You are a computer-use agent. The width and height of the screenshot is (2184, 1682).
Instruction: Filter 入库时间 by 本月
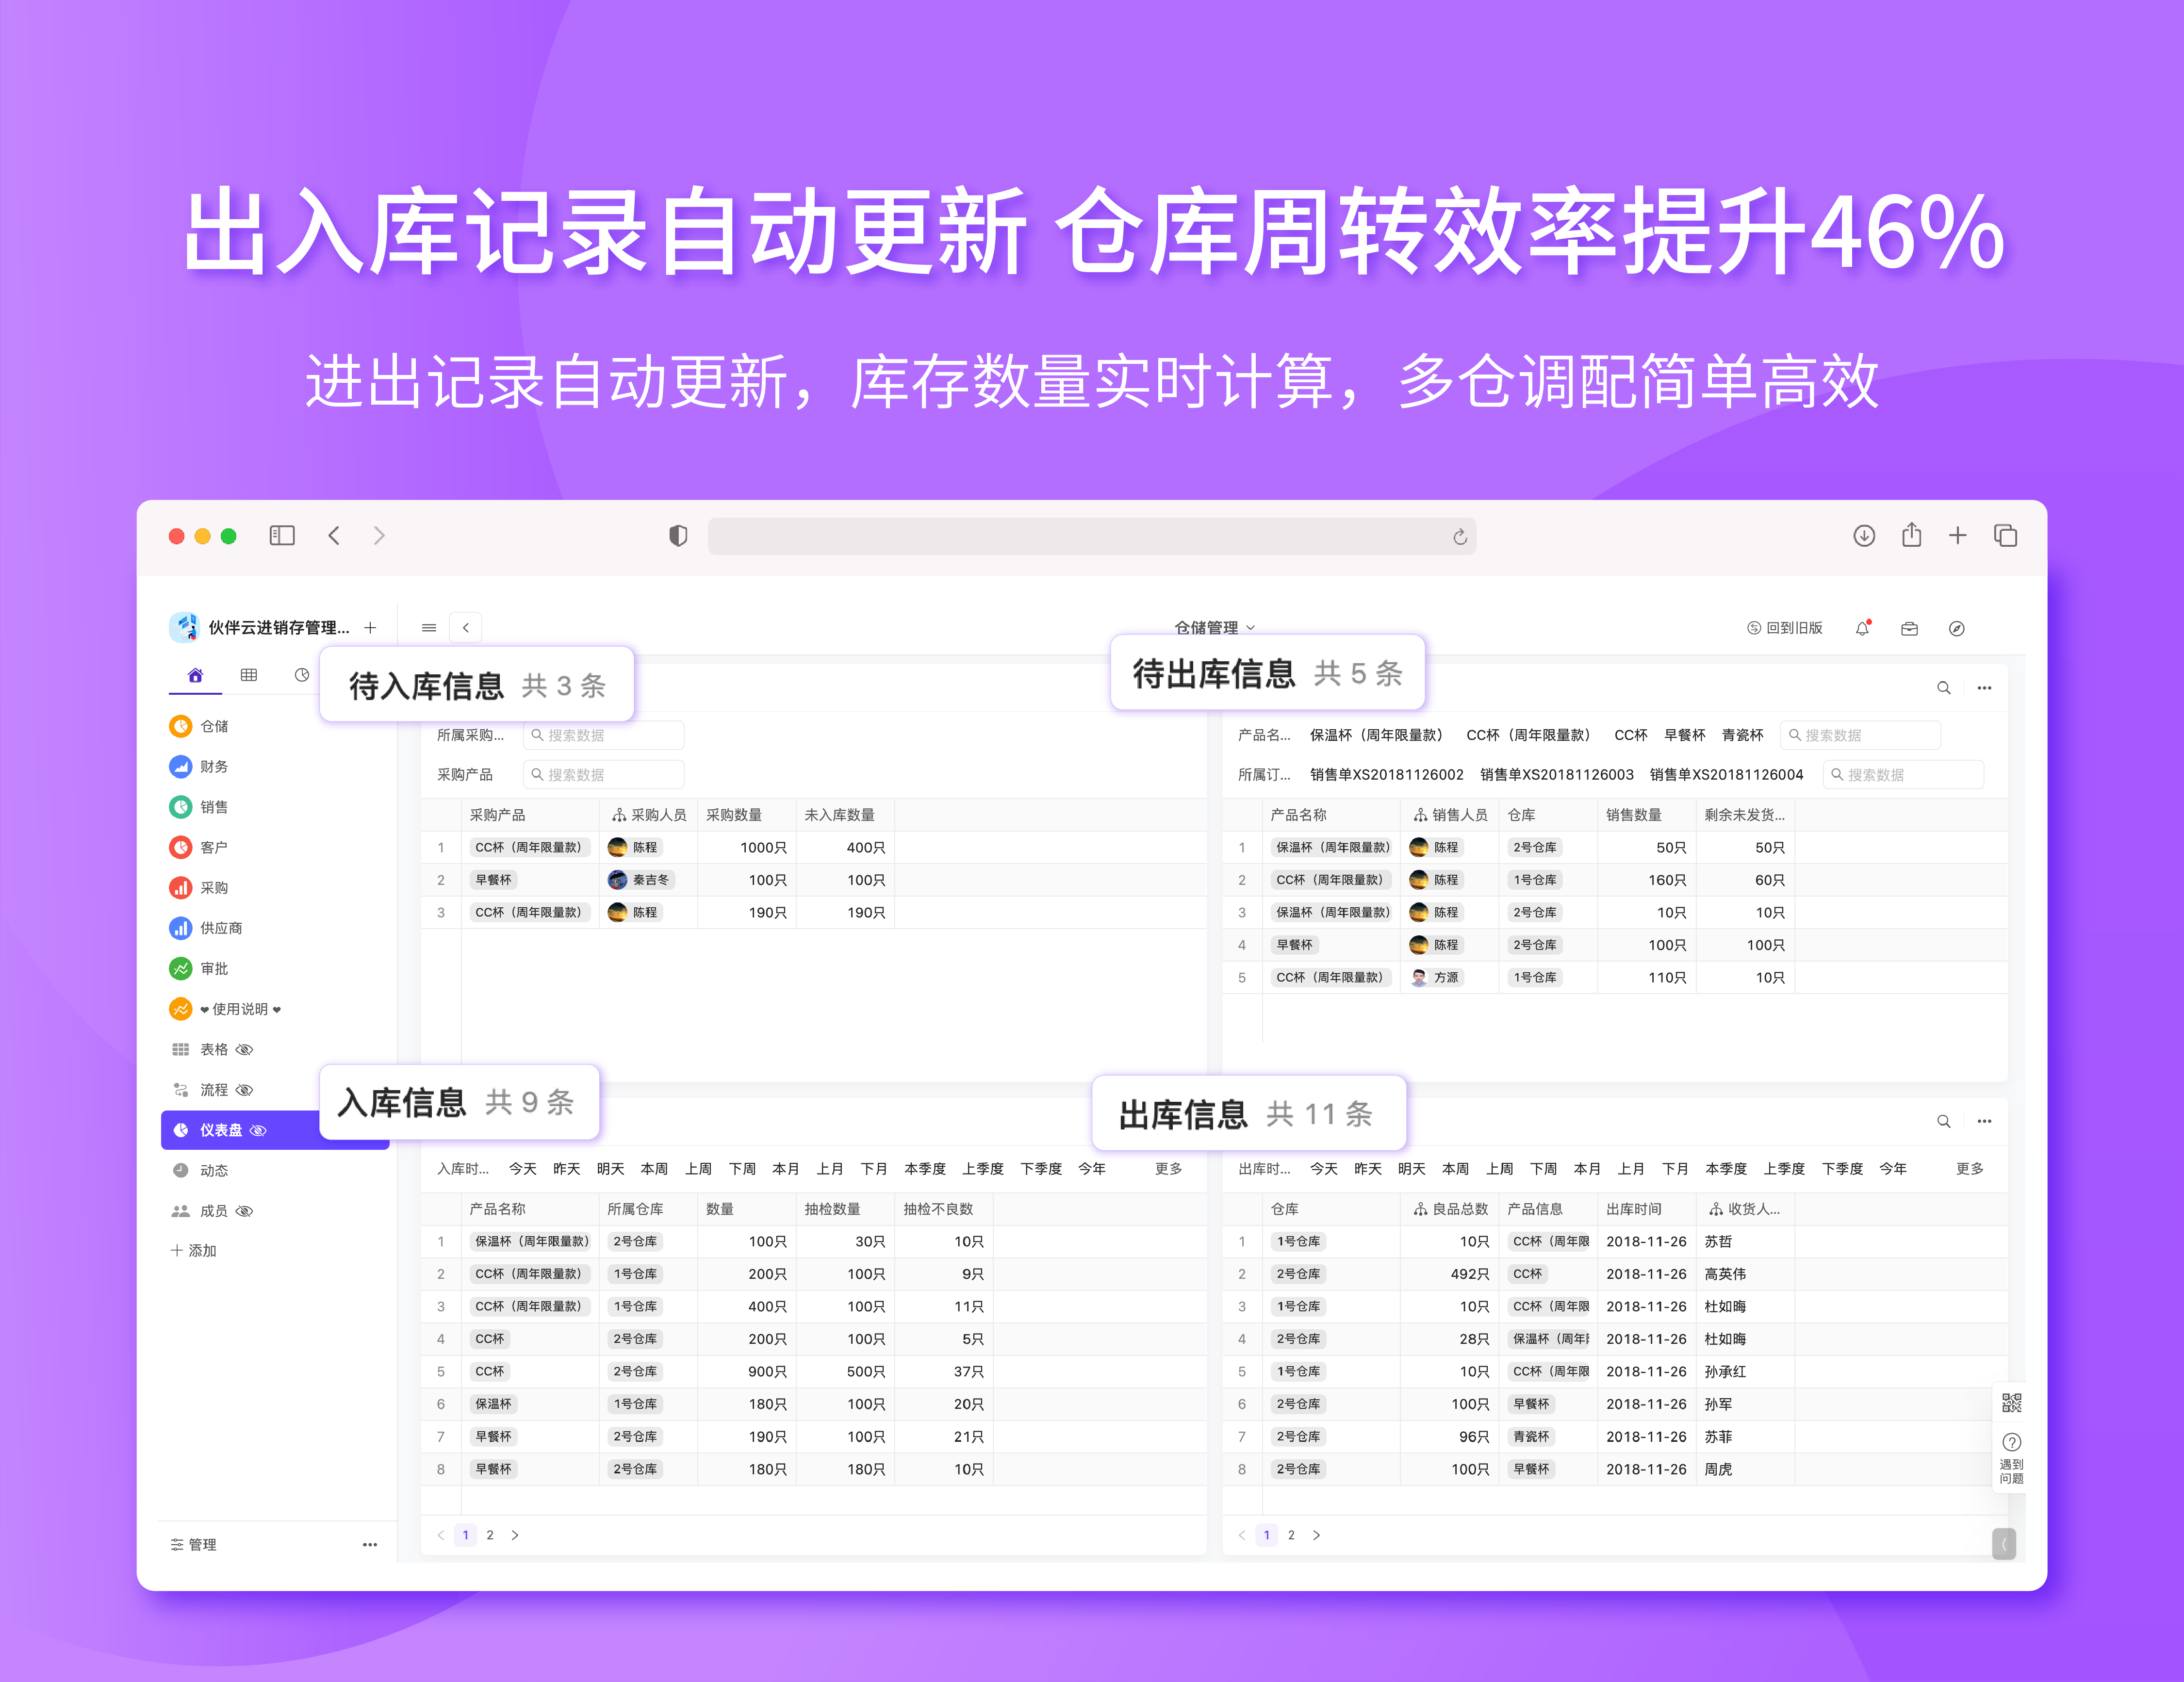[786, 1169]
